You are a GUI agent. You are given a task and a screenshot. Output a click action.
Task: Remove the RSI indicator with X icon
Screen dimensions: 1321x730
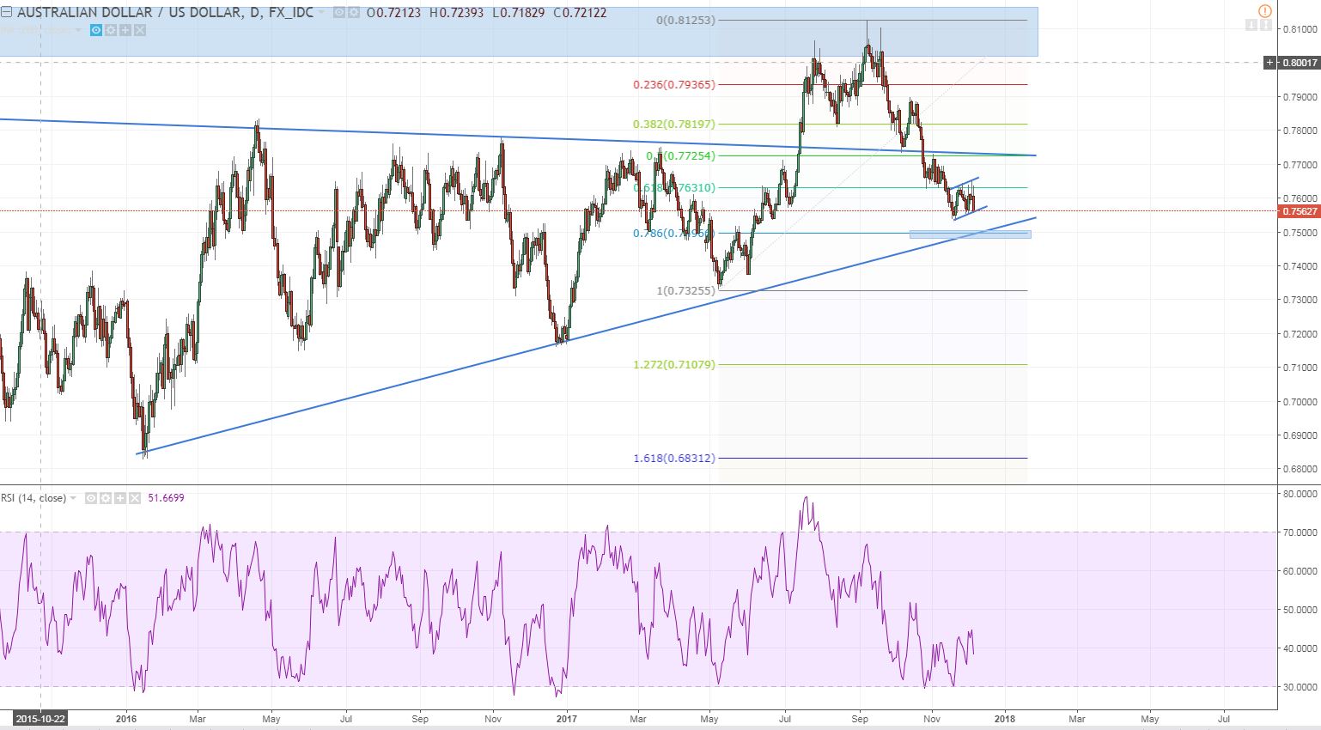[134, 498]
